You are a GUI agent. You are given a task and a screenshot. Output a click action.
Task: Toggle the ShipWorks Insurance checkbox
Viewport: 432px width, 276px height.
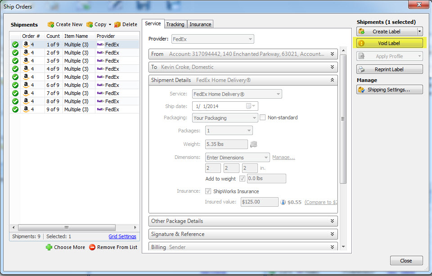(x=208, y=191)
